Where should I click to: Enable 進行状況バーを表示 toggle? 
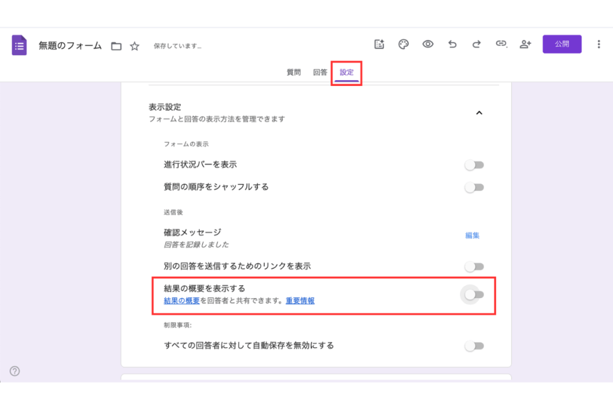(474, 164)
